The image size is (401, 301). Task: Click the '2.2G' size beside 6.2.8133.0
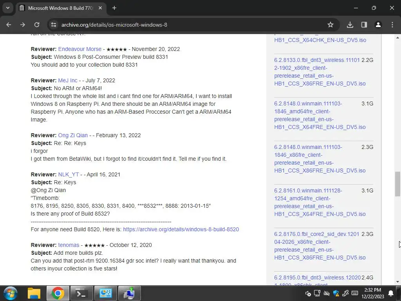[367, 60]
